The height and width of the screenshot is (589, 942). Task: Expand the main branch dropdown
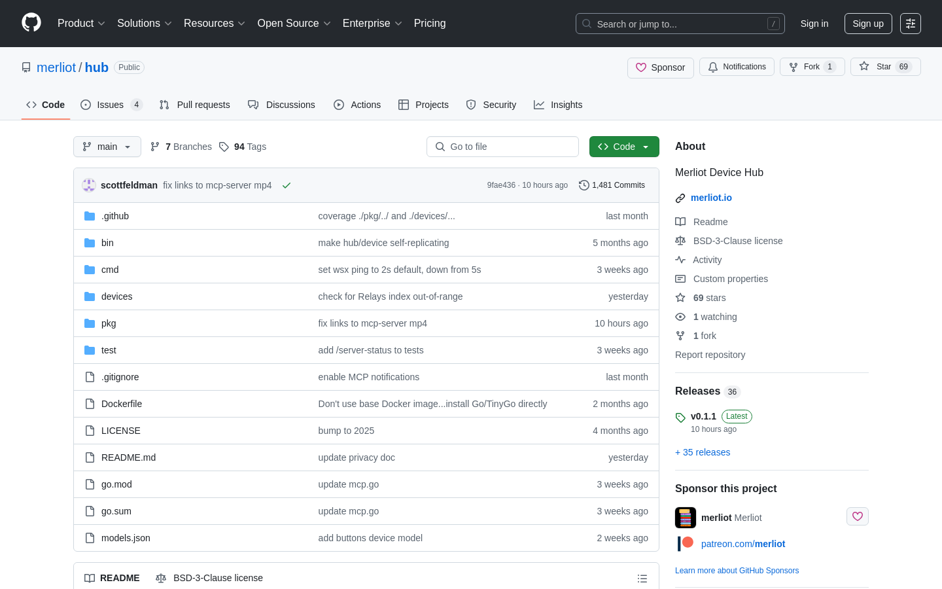coord(107,147)
